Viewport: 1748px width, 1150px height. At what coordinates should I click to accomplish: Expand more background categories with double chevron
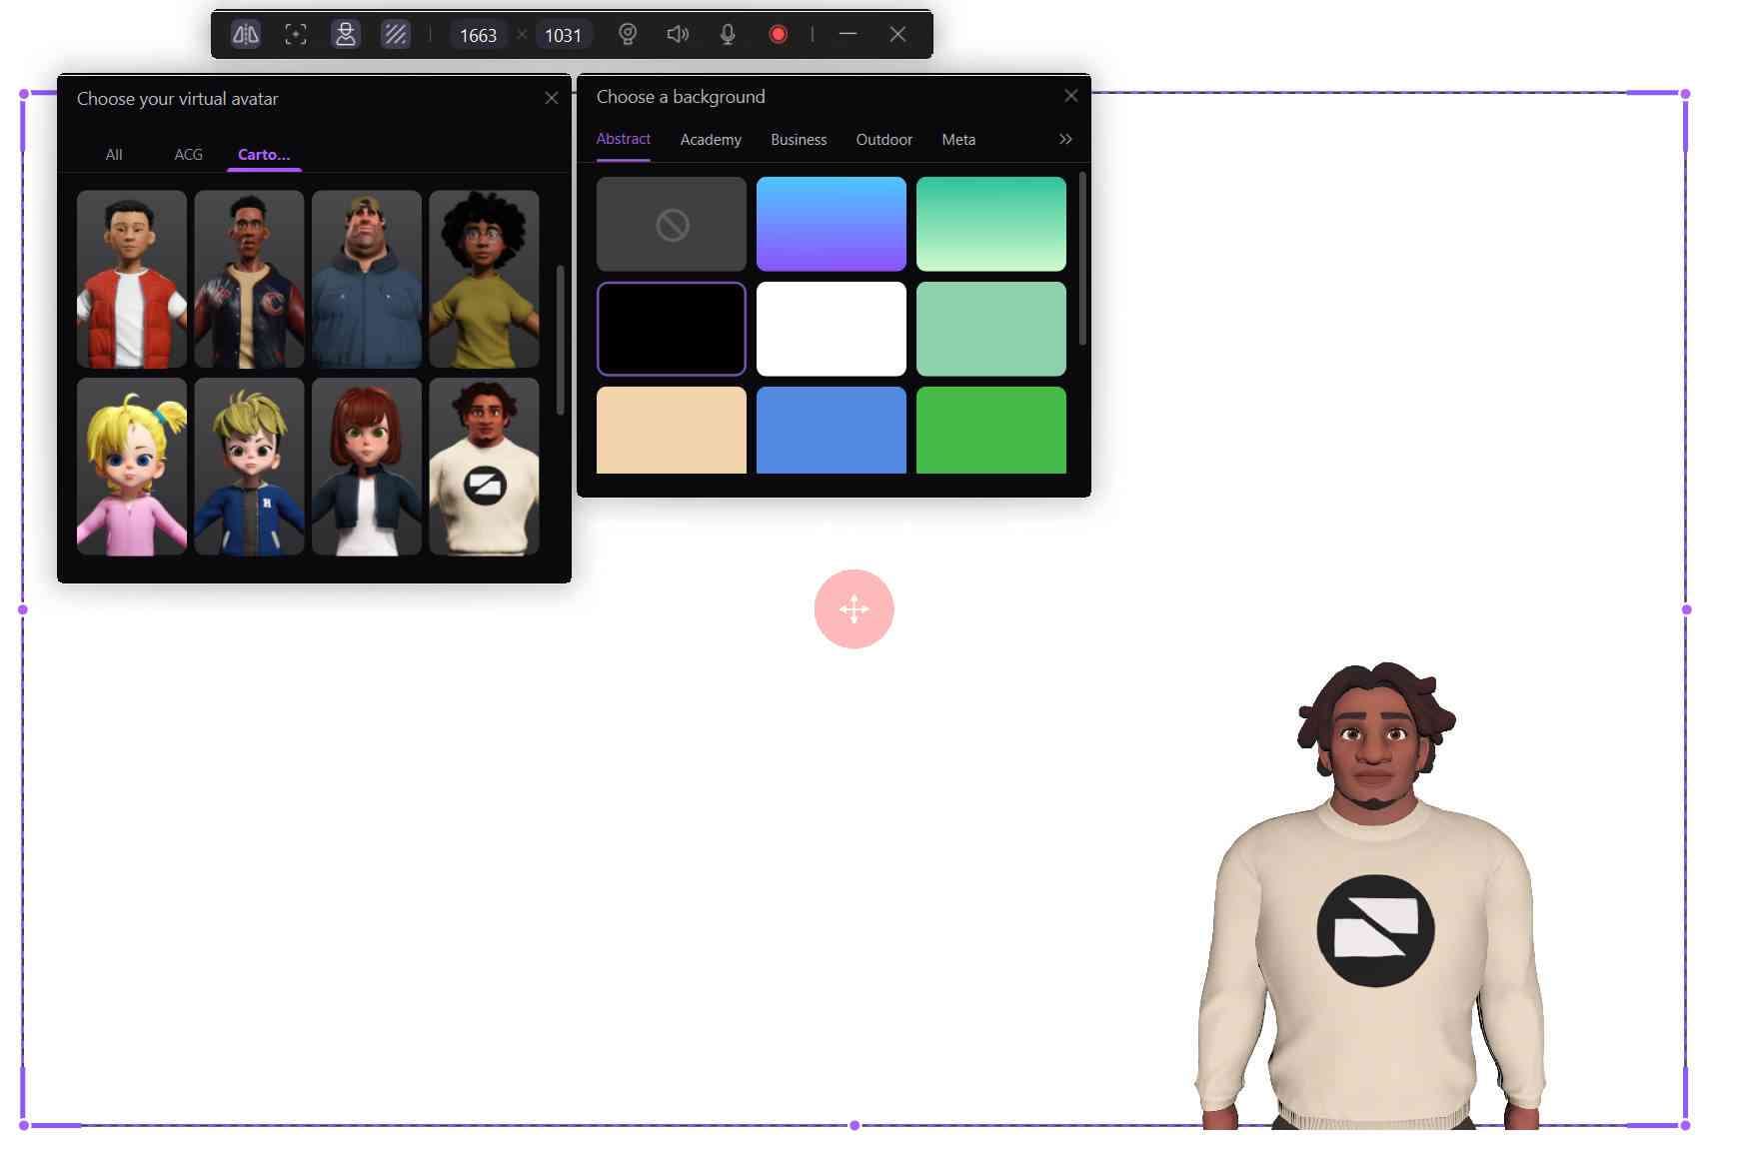1065,139
